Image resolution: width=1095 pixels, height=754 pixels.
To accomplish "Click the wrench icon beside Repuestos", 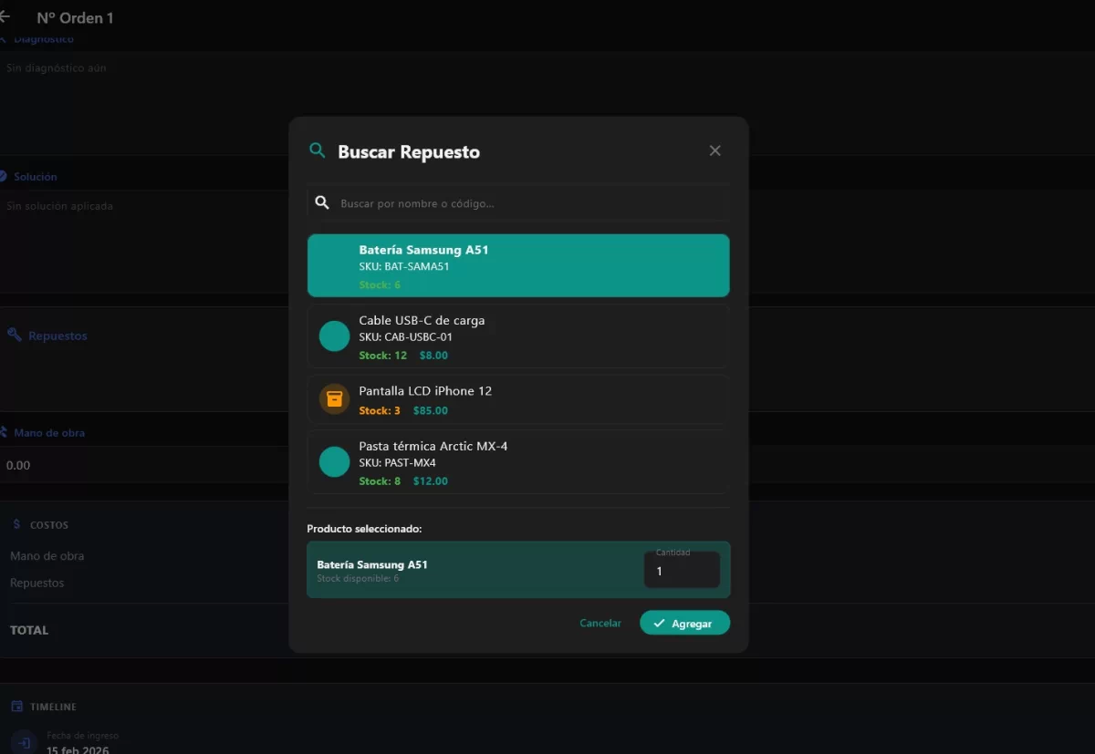I will pos(14,336).
